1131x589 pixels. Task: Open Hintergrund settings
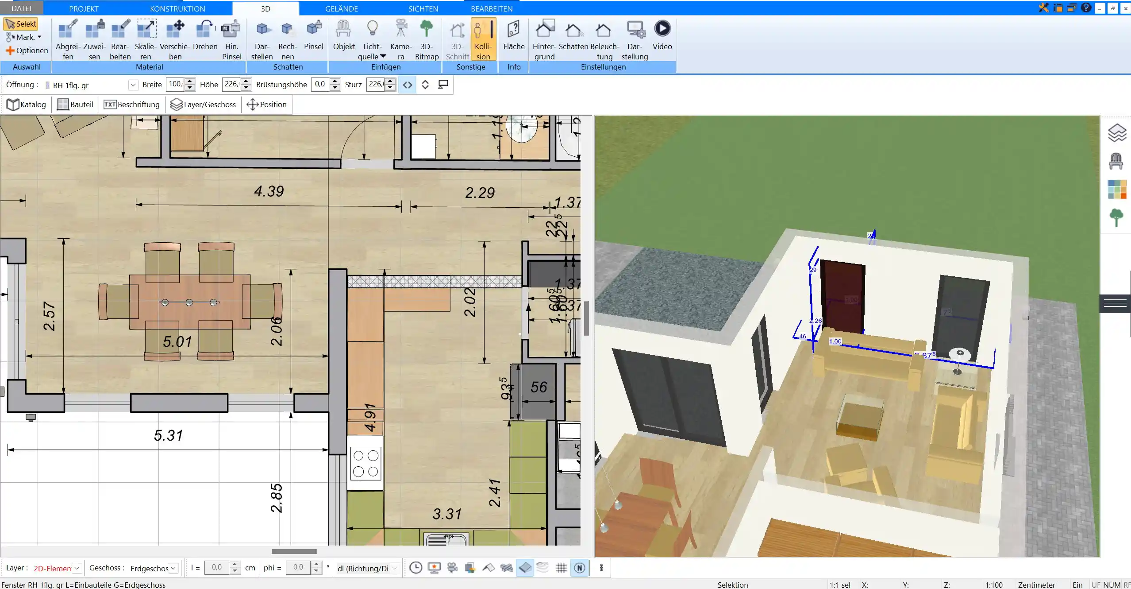coord(544,39)
